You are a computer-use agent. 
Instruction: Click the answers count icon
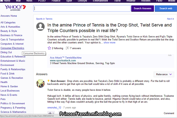coord(67,48)
